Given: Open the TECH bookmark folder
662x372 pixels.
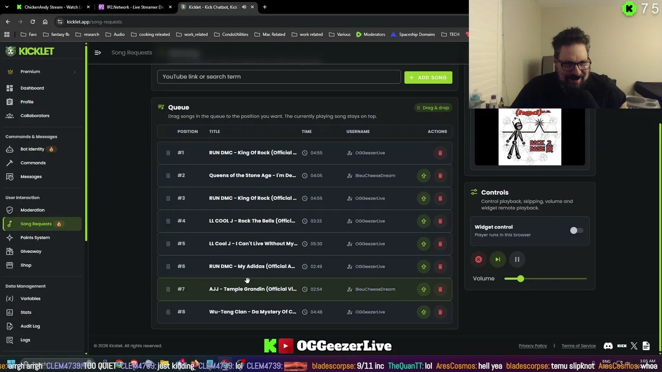Looking at the screenshot, I should 450,35.
